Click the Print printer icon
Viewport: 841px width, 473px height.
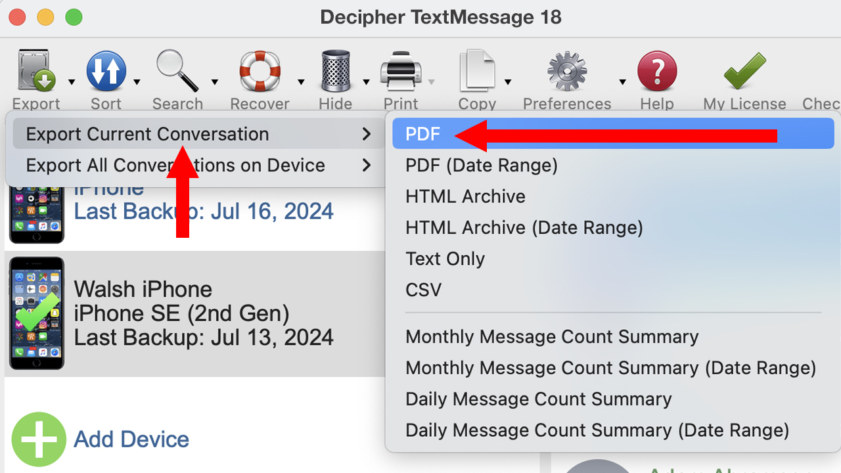pos(401,71)
